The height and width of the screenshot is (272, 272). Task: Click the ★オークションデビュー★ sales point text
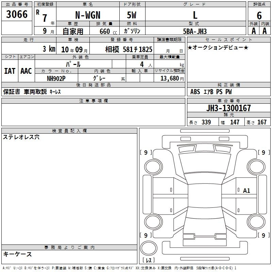pyautogui.click(x=218, y=47)
